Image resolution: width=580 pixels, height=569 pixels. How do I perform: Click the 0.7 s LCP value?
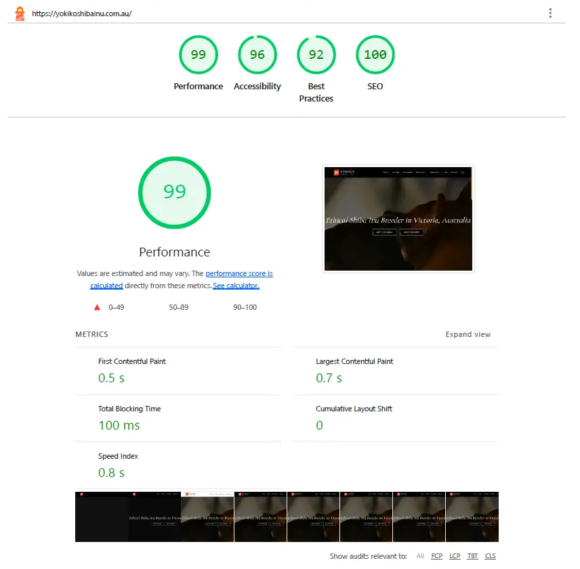(329, 378)
